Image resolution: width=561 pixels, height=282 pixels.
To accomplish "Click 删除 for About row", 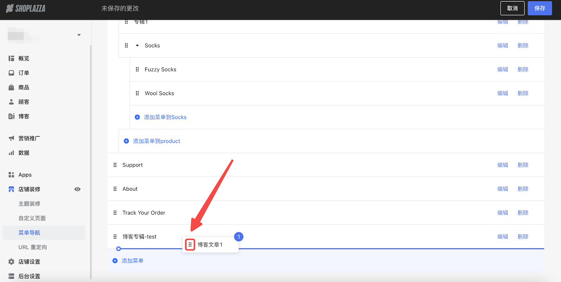I will pos(523,189).
